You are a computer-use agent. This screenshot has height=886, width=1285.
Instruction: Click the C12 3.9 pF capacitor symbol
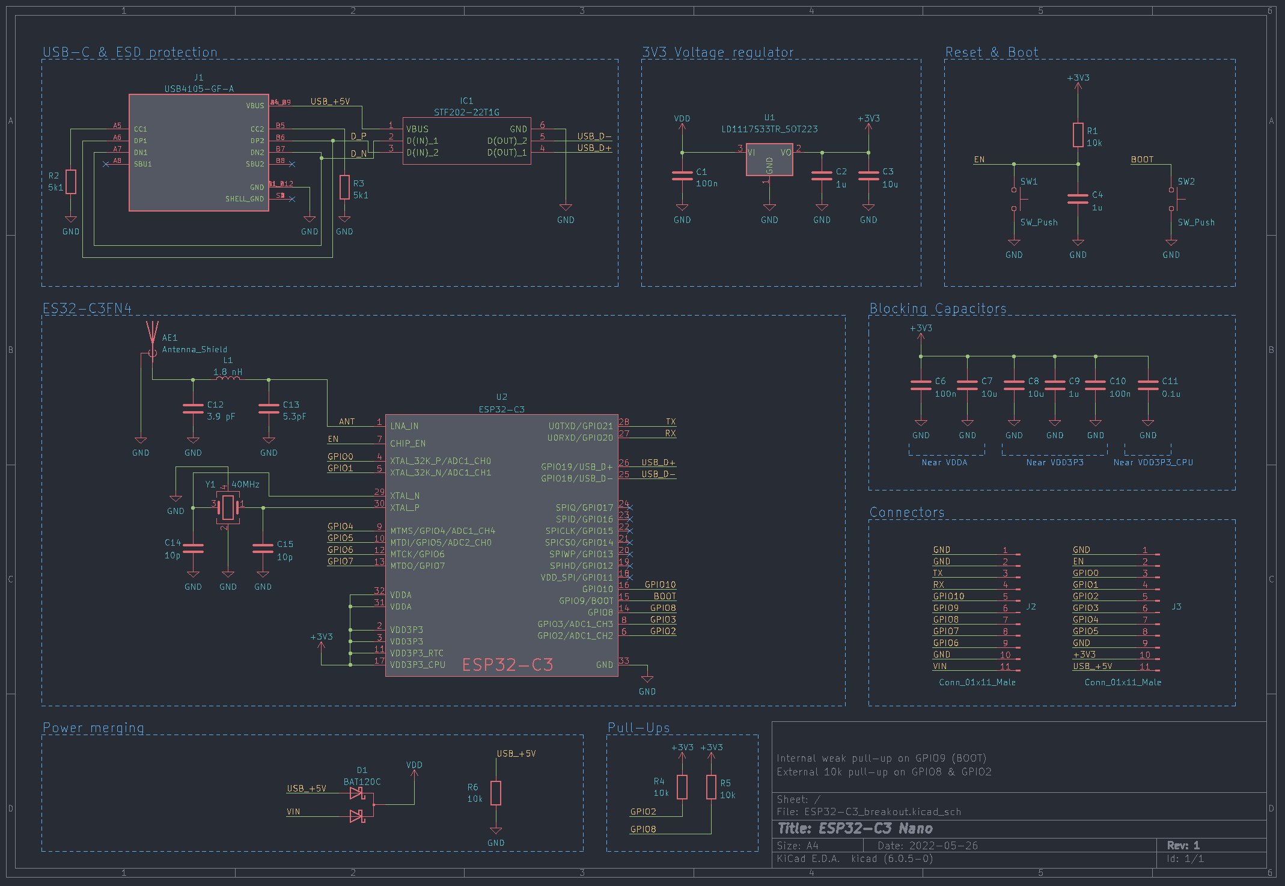(193, 409)
